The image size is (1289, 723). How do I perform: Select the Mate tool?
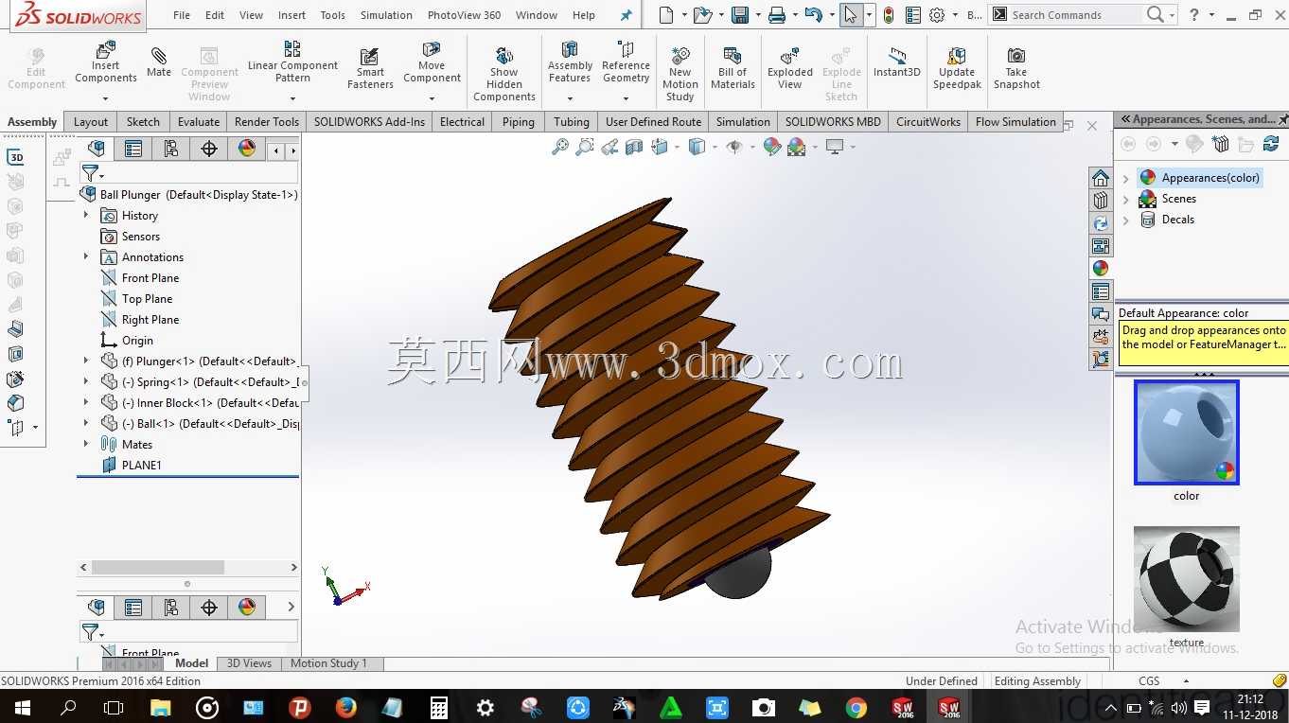point(159,62)
